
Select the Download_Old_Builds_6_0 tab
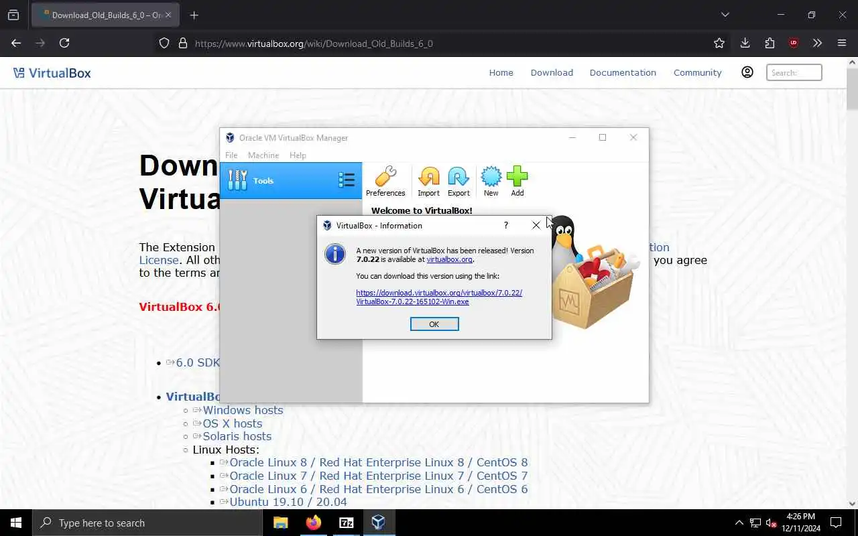pos(105,15)
